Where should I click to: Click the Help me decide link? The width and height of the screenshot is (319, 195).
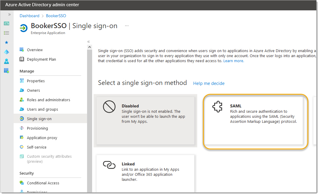pyautogui.click(x=209, y=83)
